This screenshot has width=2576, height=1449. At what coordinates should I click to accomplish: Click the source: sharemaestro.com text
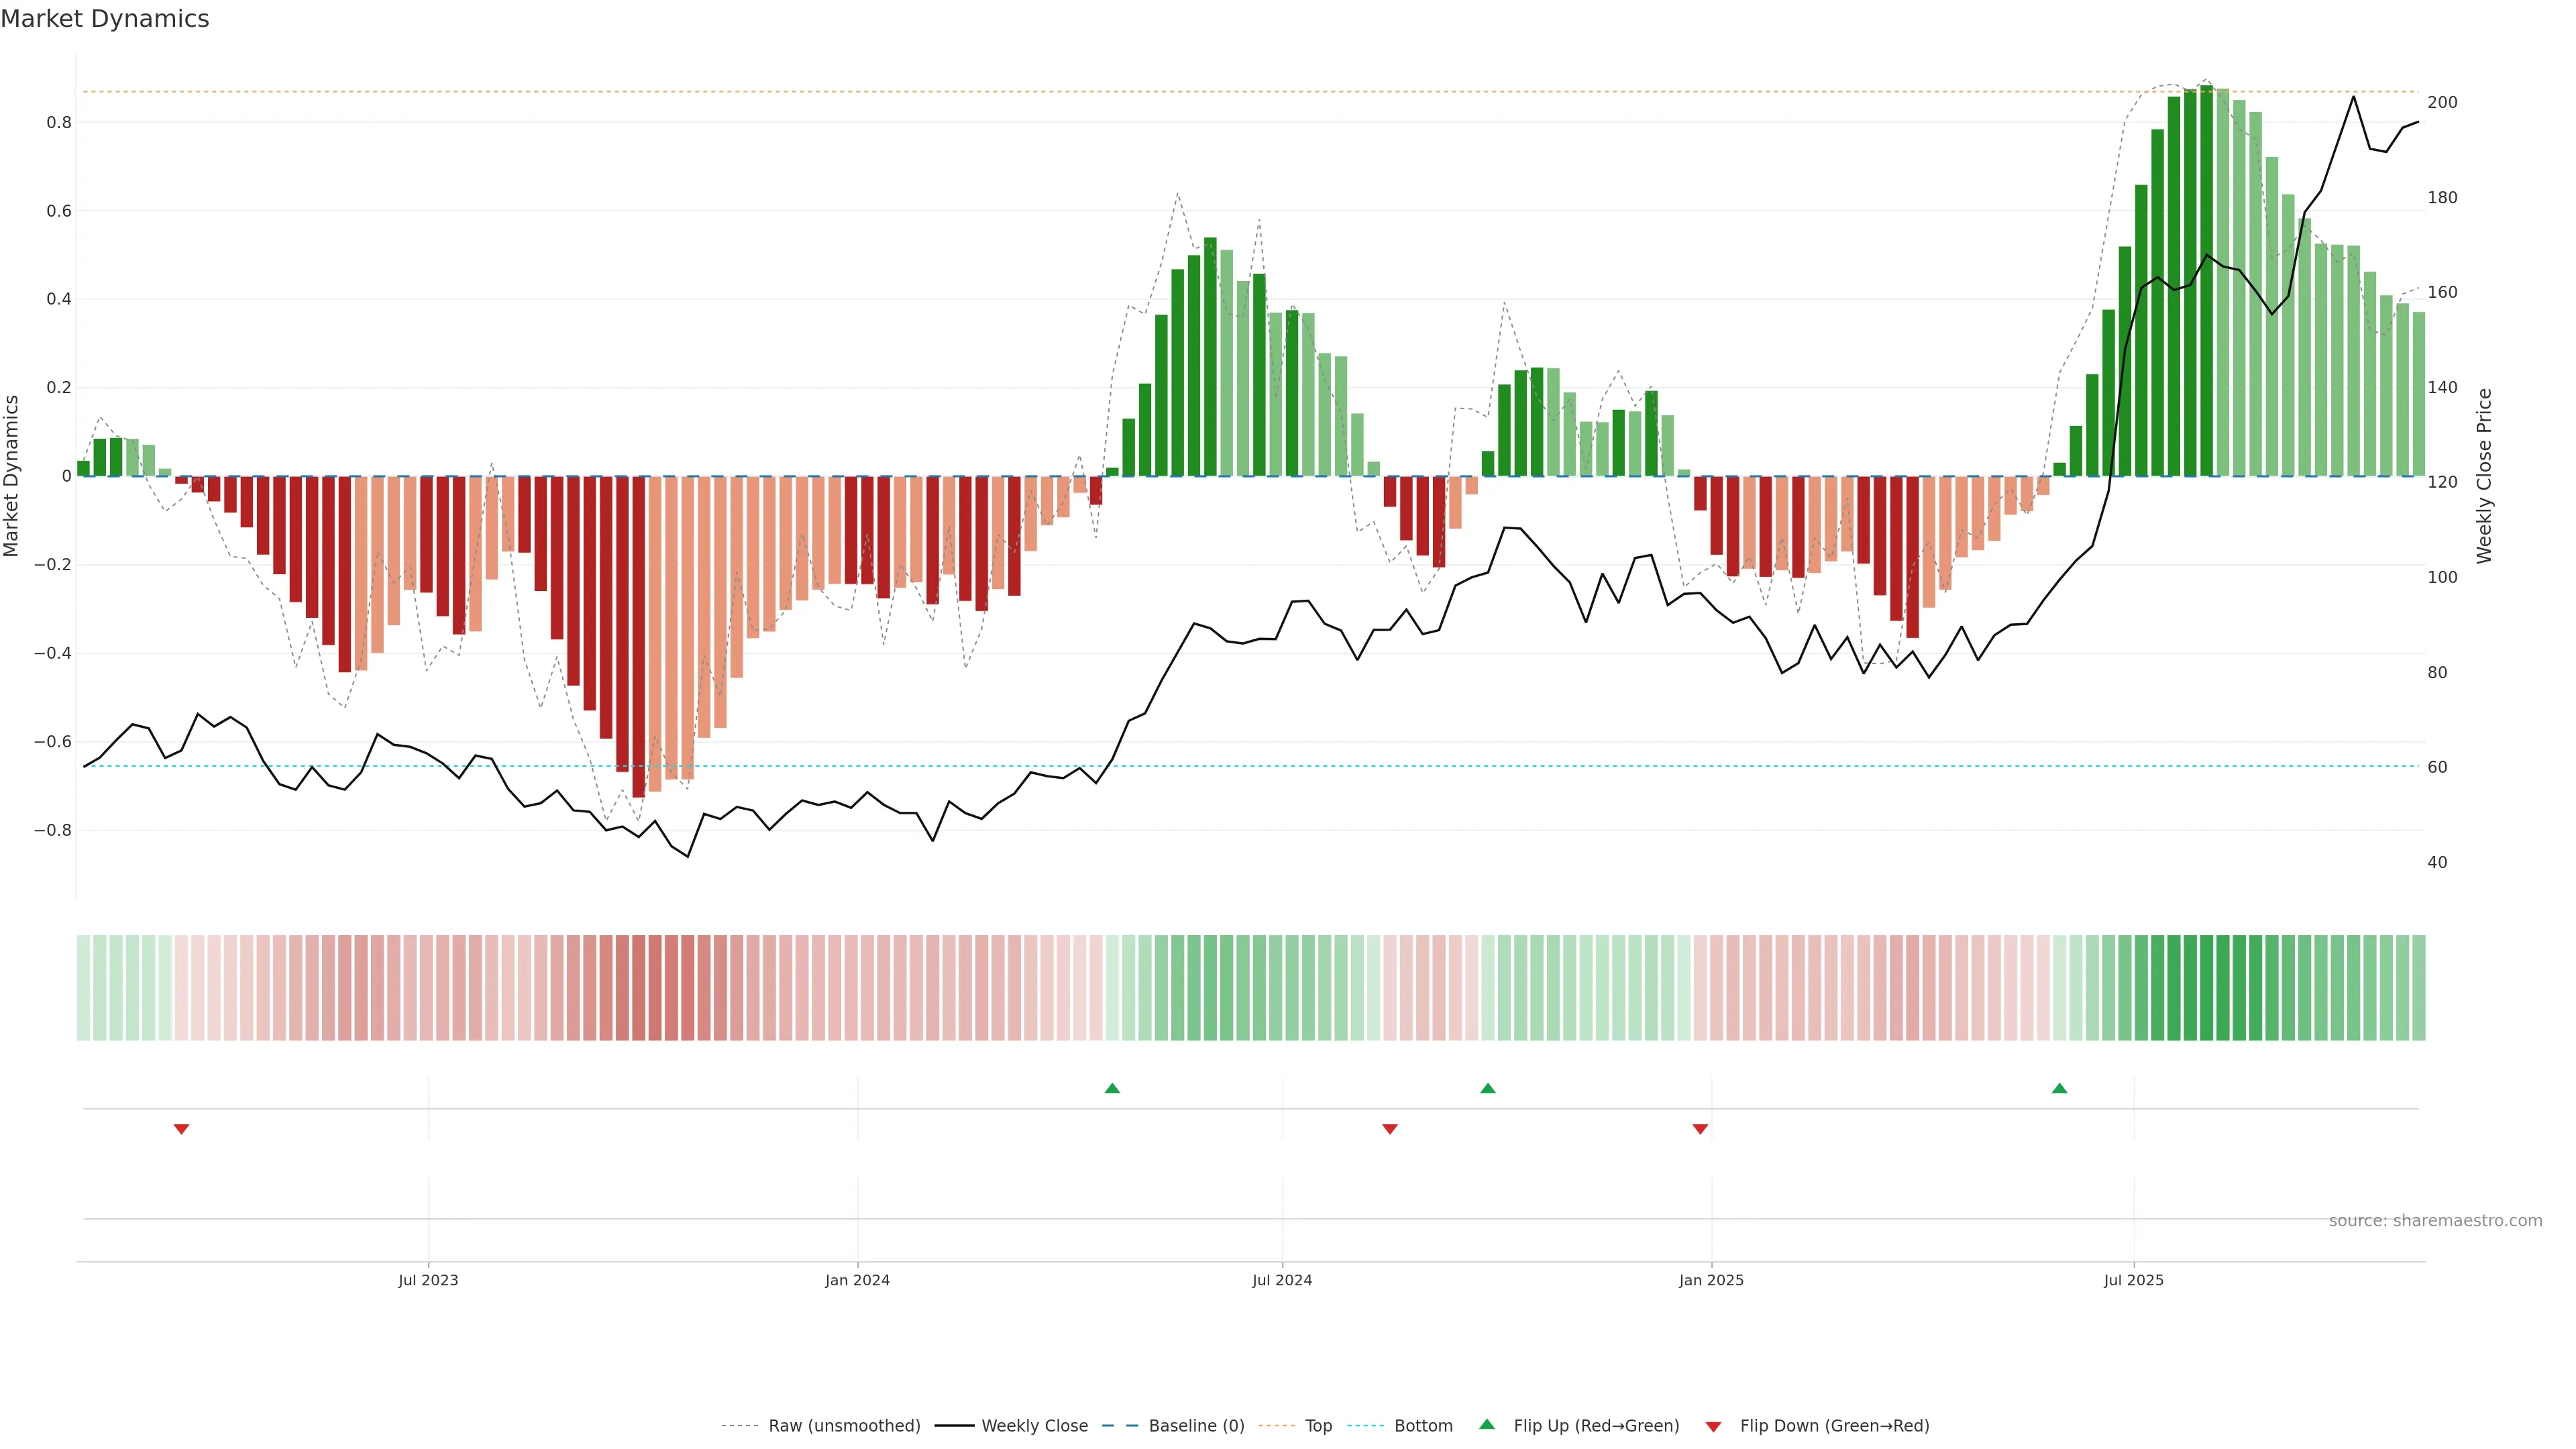(x=2435, y=1221)
